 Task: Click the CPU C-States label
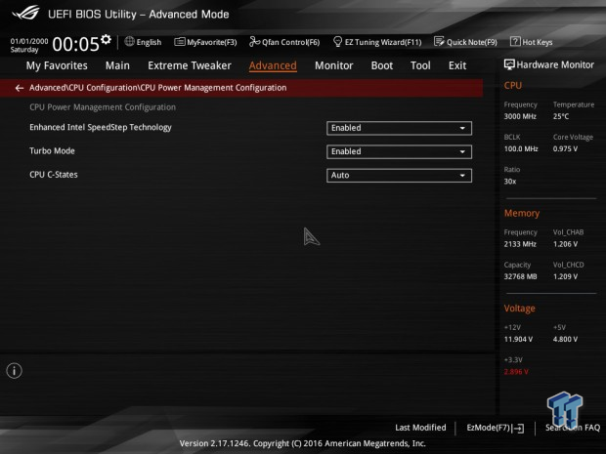pyautogui.click(x=54, y=175)
